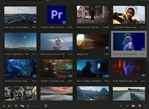Image resolution: width=149 pixels, height=109 pixels.
Task: Click the trash Clear icon
Action: (145, 106)
